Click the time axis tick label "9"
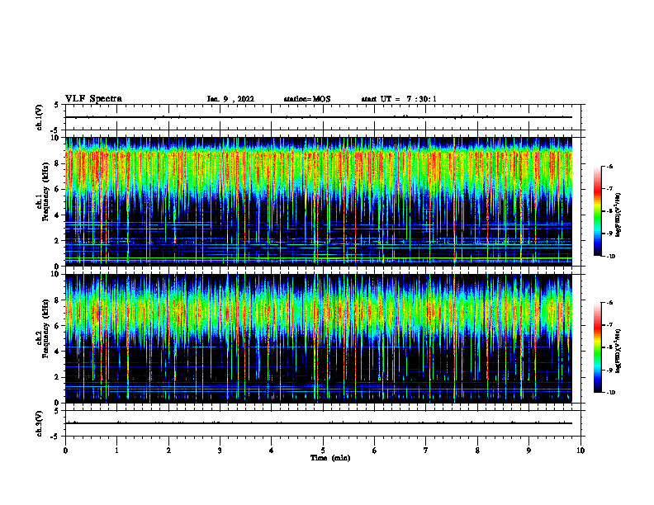This screenshot has width=654, height=505. point(528,451)
